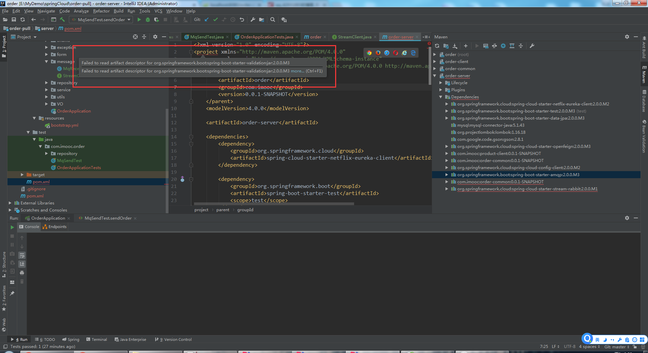This screenshot has width=648, height=353.
Task: Build project with the hammer icon
Action: coord(62,20)
